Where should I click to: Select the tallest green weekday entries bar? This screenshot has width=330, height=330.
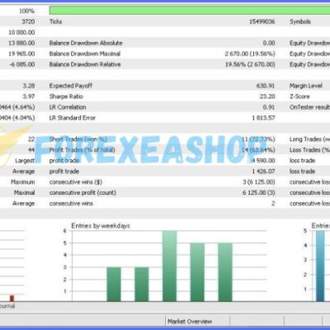[x=169, y=266]
